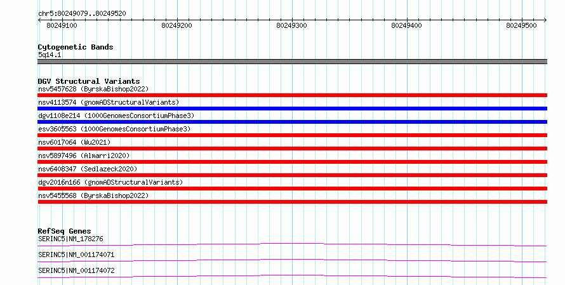This screenshot has width=565, height=285.
Task: Open variant nsv6017064 (Wu2021) label
Action: pyautogui.click(x=74, y=142)
